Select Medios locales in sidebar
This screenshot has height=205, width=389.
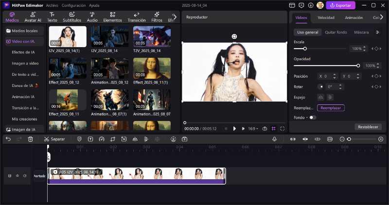[24, 31]
